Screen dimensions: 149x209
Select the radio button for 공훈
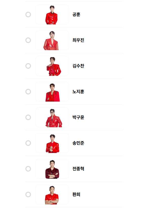28,15
